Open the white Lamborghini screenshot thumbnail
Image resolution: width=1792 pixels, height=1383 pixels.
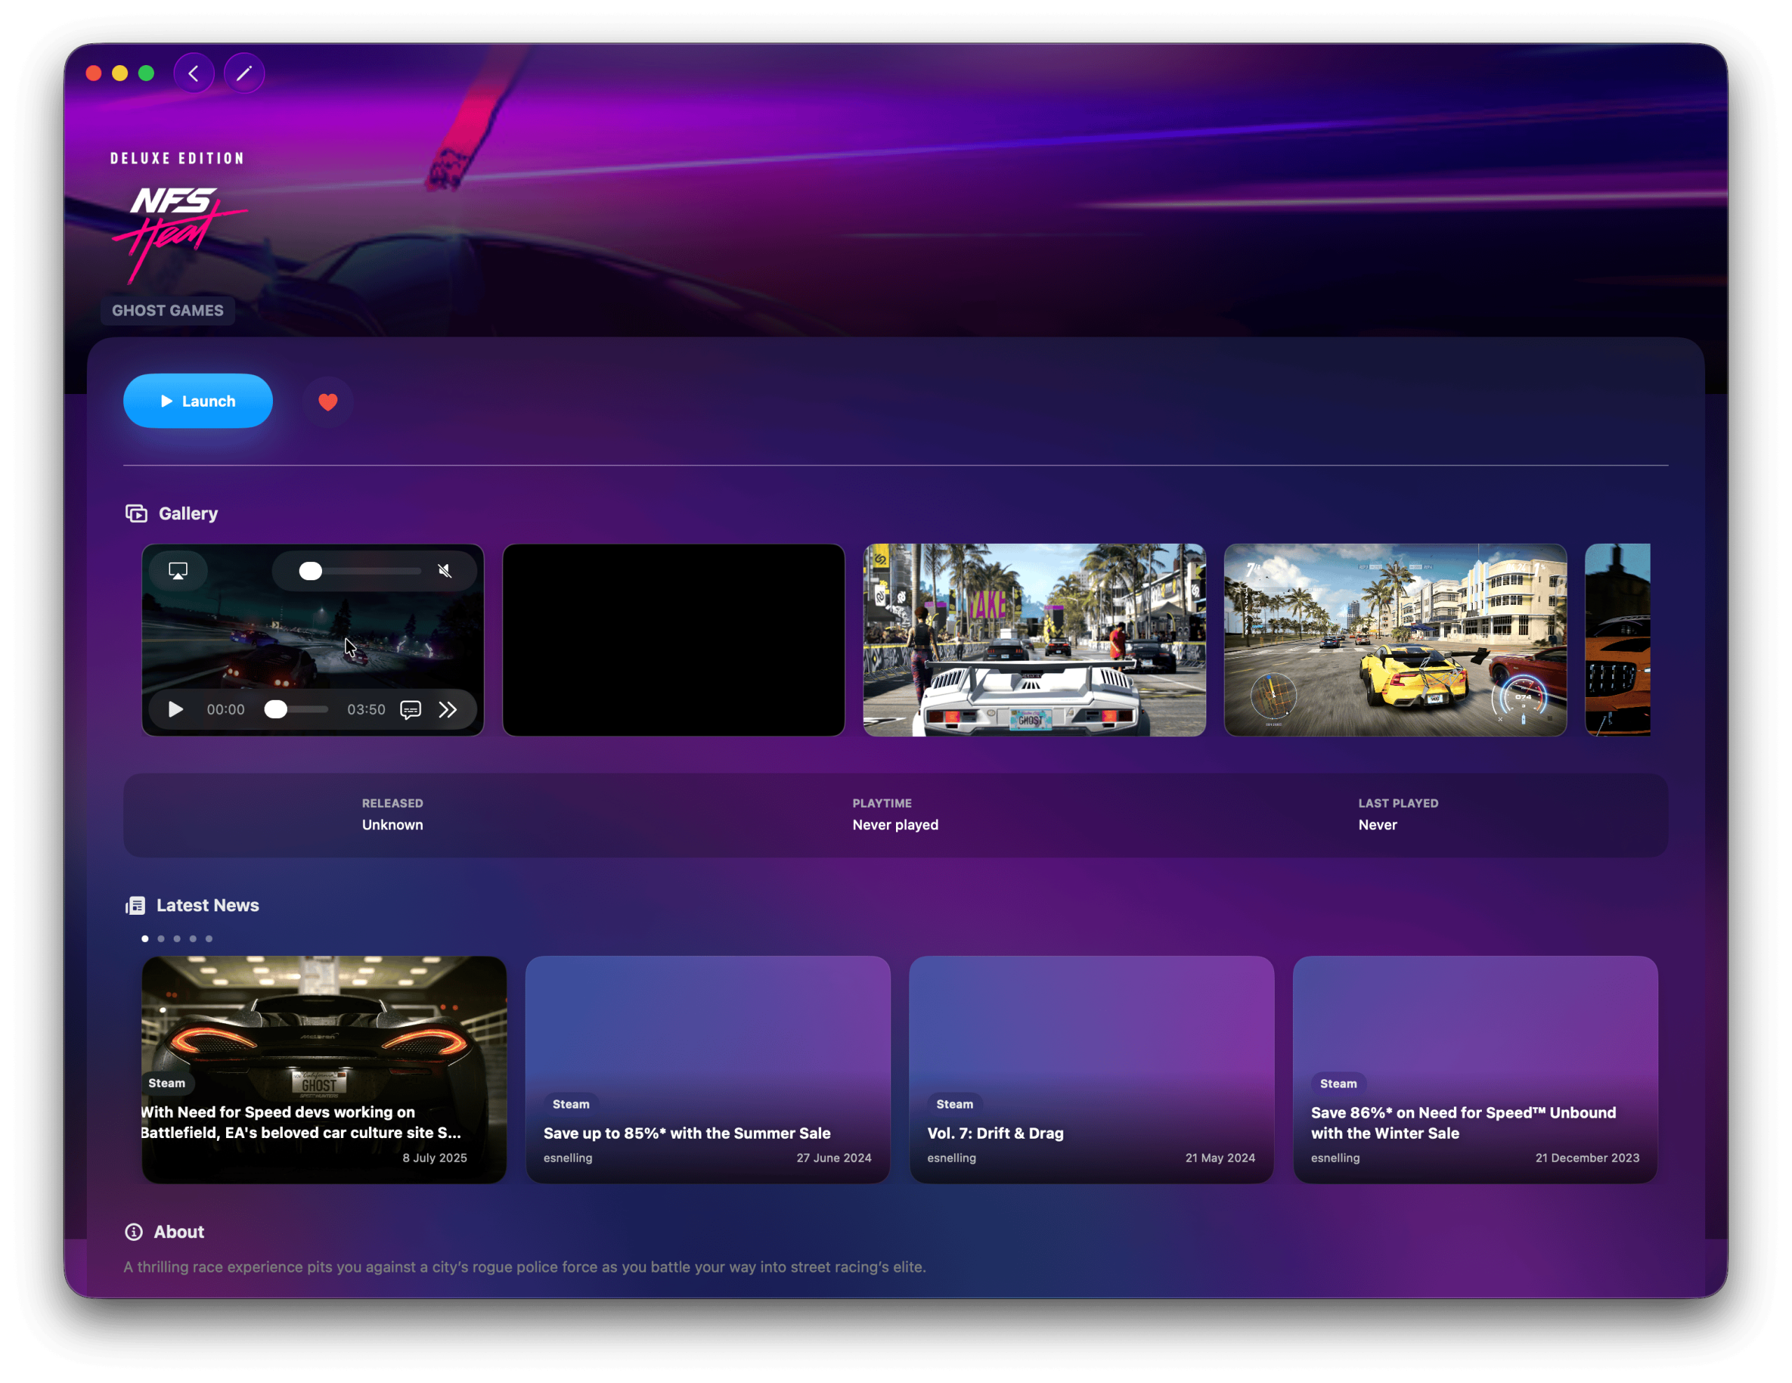point(1034,640)
